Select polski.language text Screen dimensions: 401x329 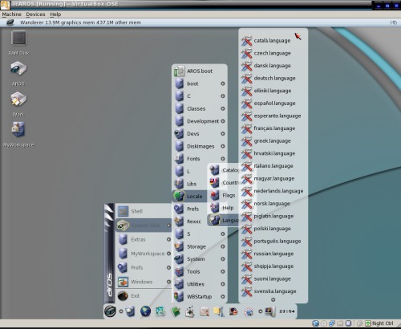pos(272,229)
